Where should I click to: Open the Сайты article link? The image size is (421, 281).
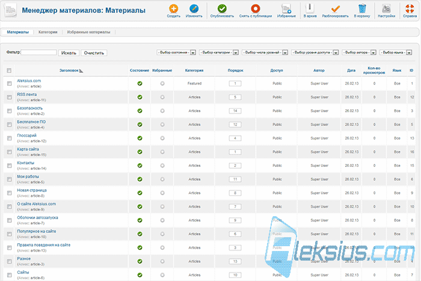tap(23, 272)
